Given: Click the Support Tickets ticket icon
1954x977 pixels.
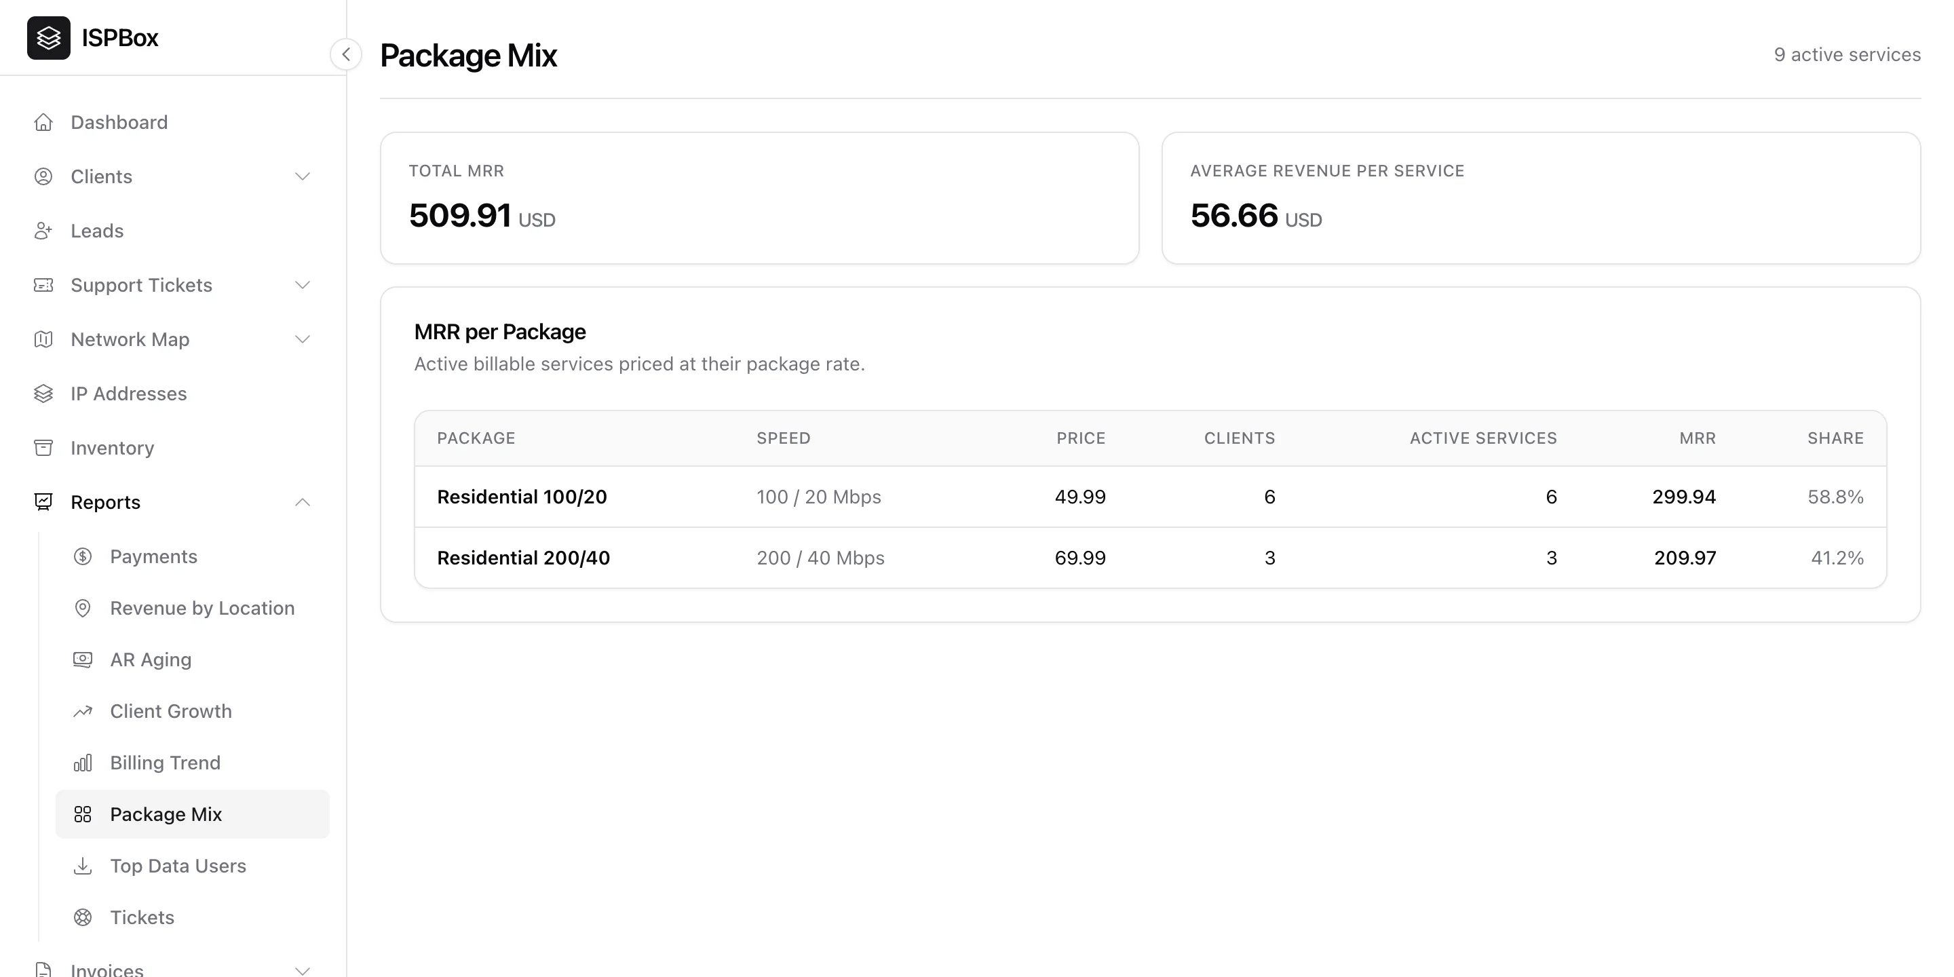Looking at the screenshot, I should pos(43,285).
